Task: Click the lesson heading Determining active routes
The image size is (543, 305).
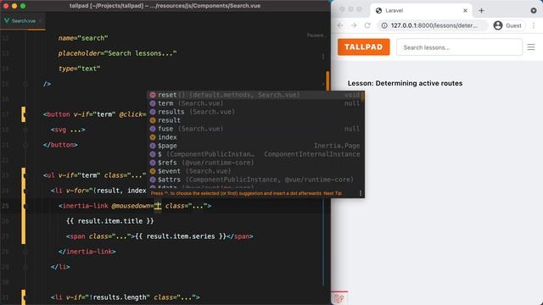Action: coord(406,83)
